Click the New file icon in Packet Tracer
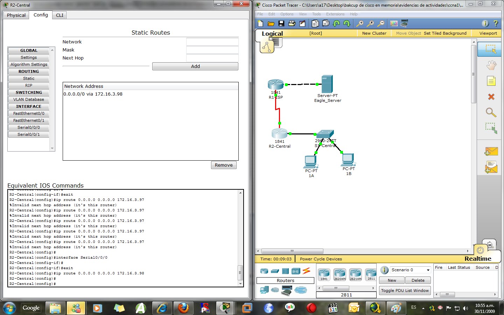This screenshot has height=315, width=504. 260,23
